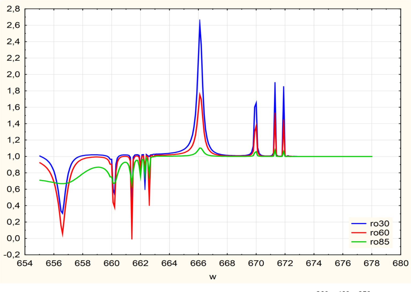The image size is (411, 292).
Task: Select the ro60 legend entry text
Action: (x=379, y=233)
